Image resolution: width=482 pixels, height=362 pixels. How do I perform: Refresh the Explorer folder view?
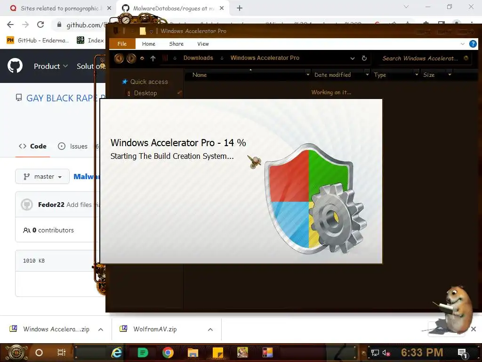pos(364,58)
